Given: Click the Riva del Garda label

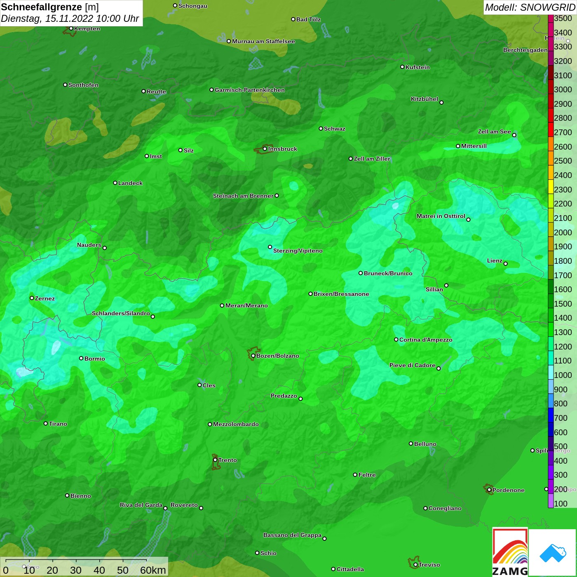Looking at the screenshot, I should pyautogui.click(x=141, y=505).
